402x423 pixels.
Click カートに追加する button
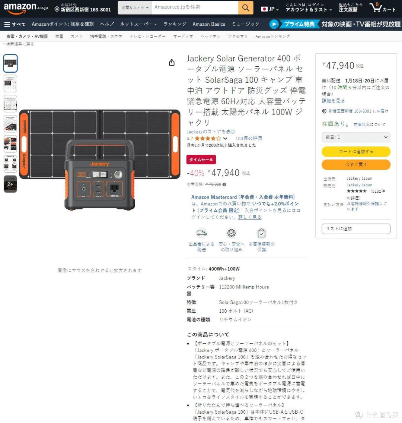(x=356, y=152)
